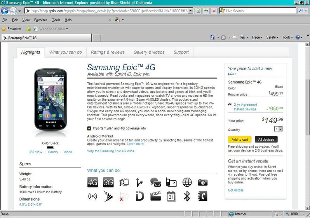Screen dimensions: 310x218
Task: Click the Samsung Epic 4G phone image
Action: click(51, 99)
